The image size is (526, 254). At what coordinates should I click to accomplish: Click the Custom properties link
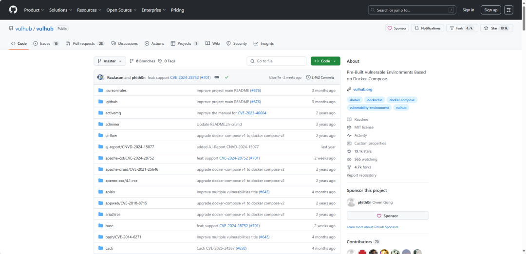coord(370,144)
